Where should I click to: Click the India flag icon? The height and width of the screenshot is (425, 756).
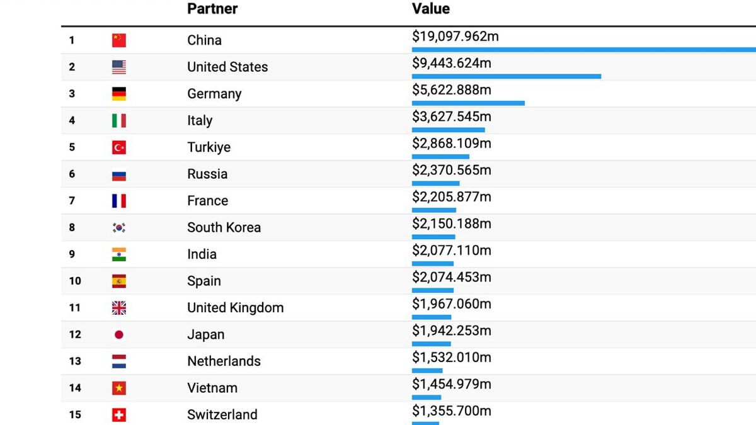[119, 254]
